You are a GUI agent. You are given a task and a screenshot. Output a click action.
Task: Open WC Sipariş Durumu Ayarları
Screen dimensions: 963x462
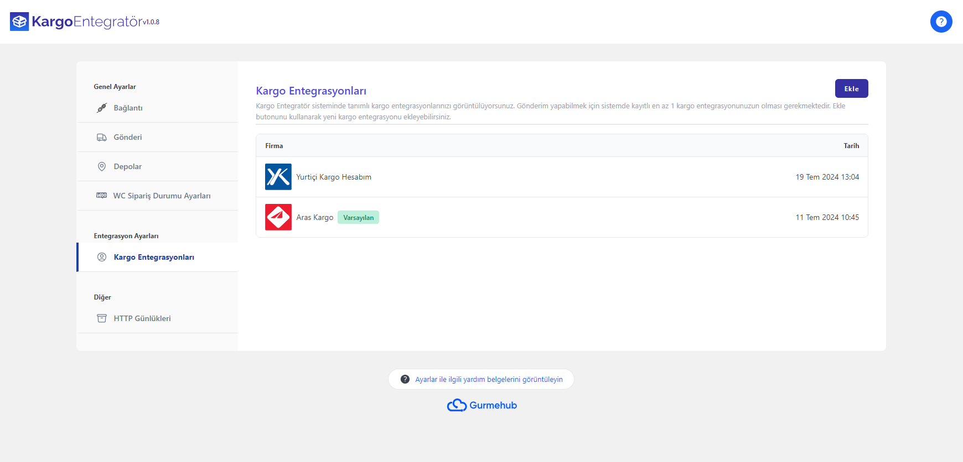click(157, 196)
